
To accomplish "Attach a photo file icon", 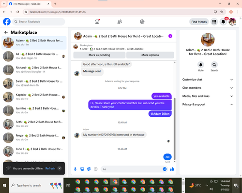I will 82,169.
